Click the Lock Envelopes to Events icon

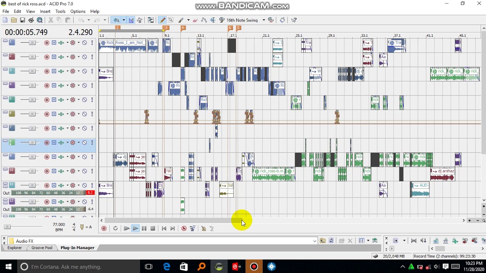(x=139, y=20)
